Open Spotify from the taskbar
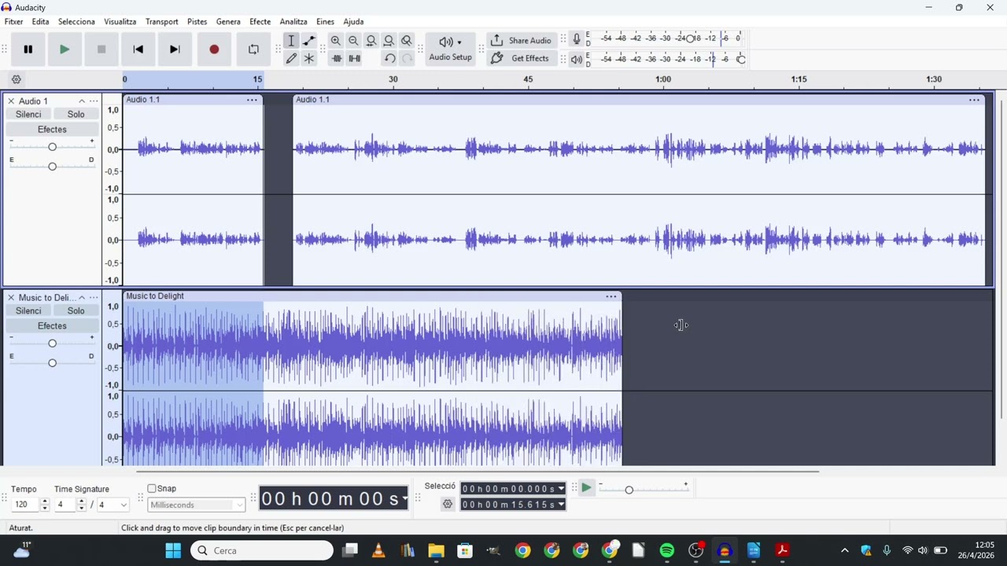This screenshot has height=566, width=1007. (x=667, y=550)
